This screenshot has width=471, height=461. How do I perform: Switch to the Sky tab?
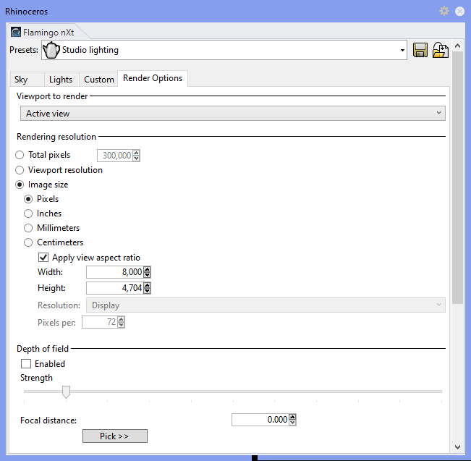(21, 80)
